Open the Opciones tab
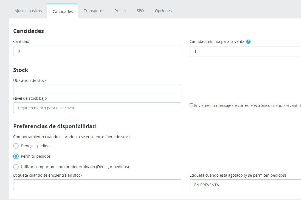The width and height of the screenshot is (301, 200). point(163,11)
